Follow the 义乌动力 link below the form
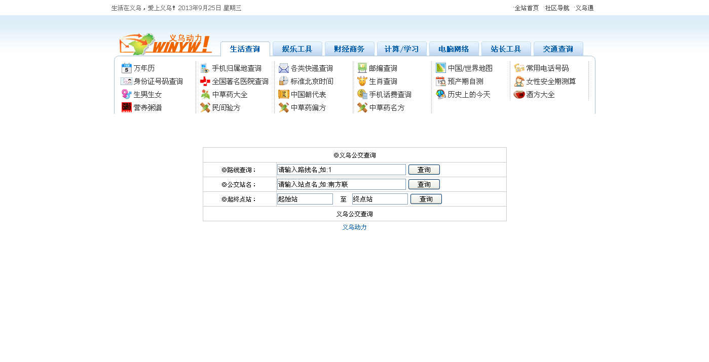This screenshot has height=362, width=709. click(355, 227)
